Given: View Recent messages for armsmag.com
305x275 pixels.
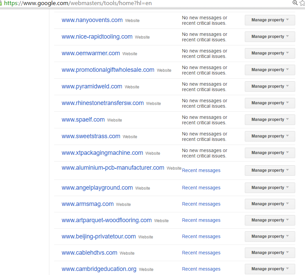Looking at the screenshot, I should tap(201, 204).
